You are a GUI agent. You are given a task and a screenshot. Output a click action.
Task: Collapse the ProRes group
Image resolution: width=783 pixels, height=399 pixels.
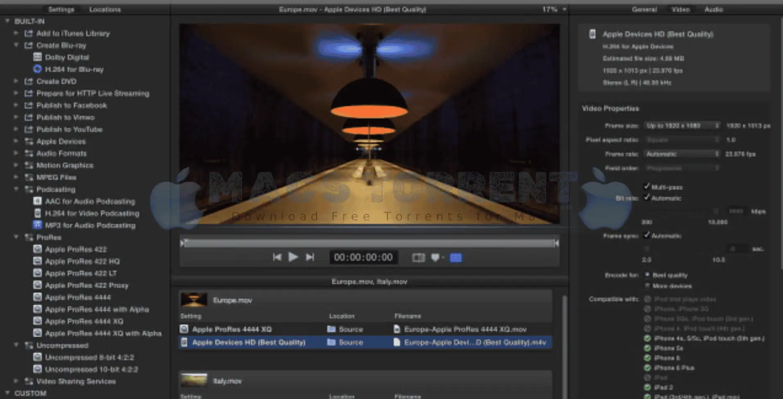click(x=16, y=237)
